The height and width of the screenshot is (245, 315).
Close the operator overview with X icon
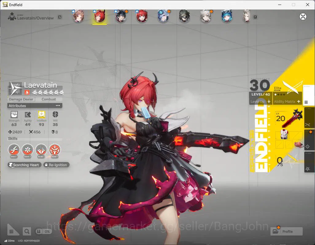pos(303,17)
